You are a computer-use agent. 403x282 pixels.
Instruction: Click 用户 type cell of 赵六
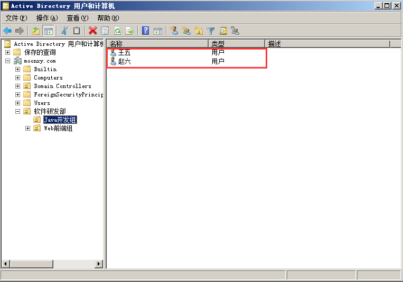coord(218,61)
